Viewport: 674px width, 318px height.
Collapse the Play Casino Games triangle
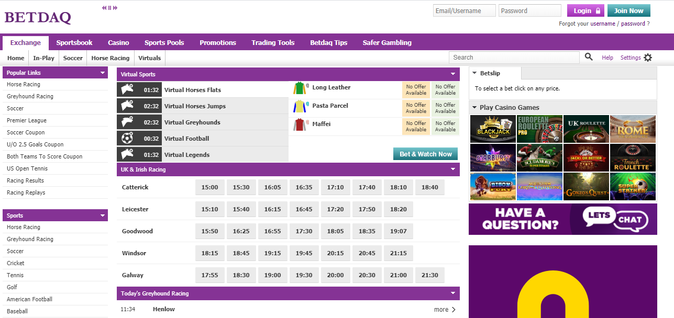[x=474, y=107]
